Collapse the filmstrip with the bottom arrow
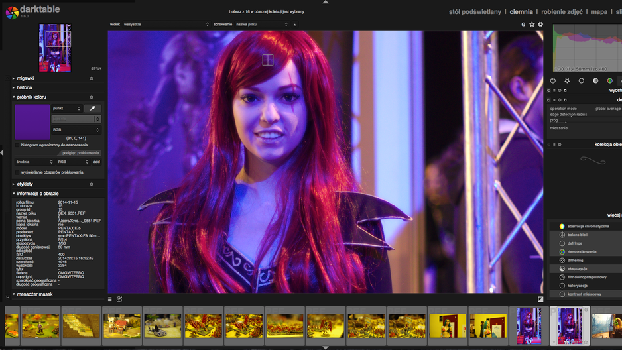 click(x=326, y=347)
